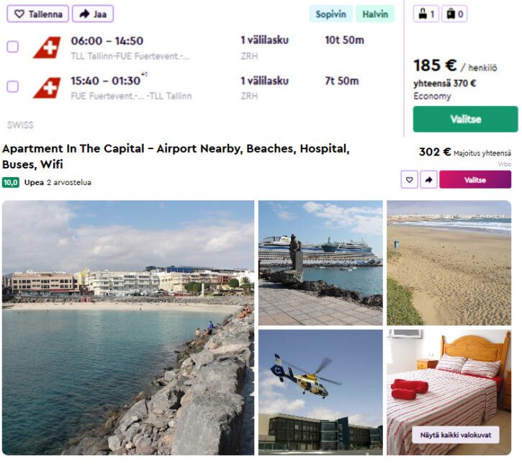The image size is (522, 466).
Task: Open the large beach harbor photo
Action: click(128, 328)
